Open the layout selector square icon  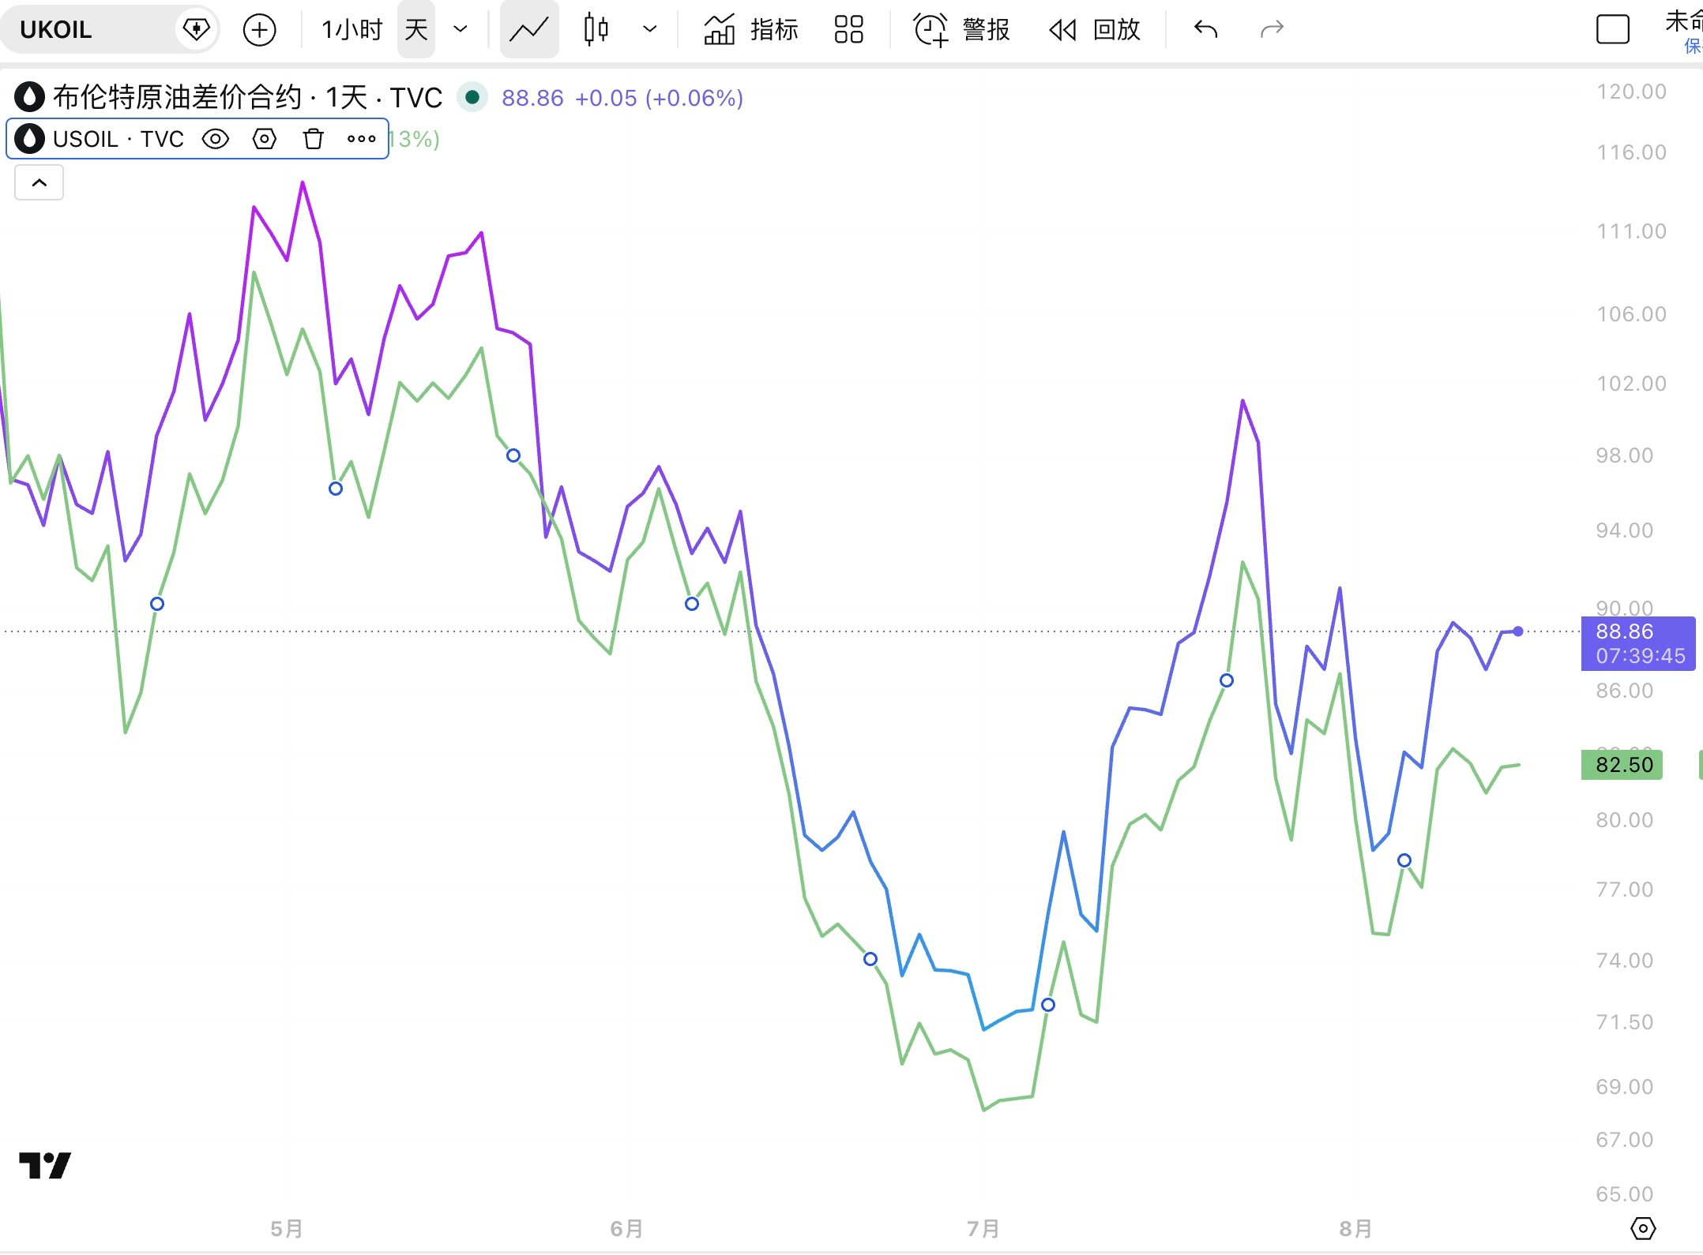tap(1613, 30)
